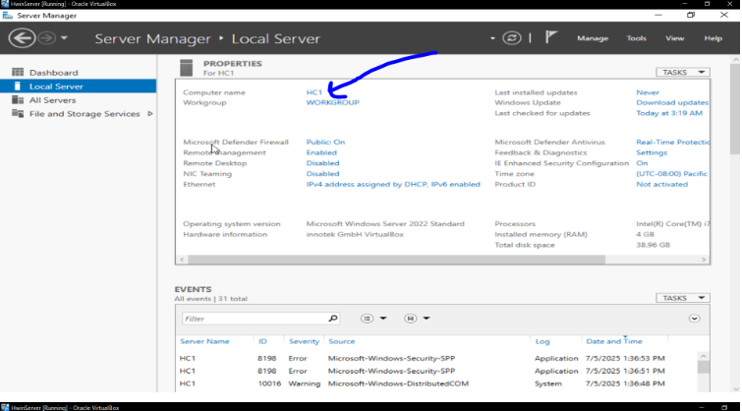
Task: Click the filter search magnifier icon
Action: point(333,319)
